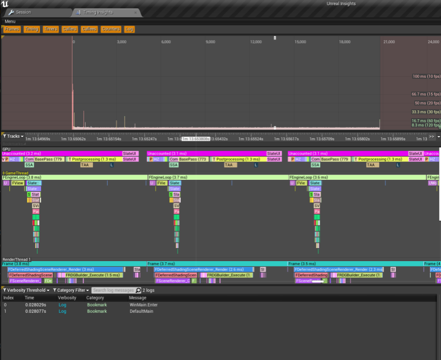Open the Menu item
The width and height of the screenshot is (441, 360).
[x=10, y=22]
